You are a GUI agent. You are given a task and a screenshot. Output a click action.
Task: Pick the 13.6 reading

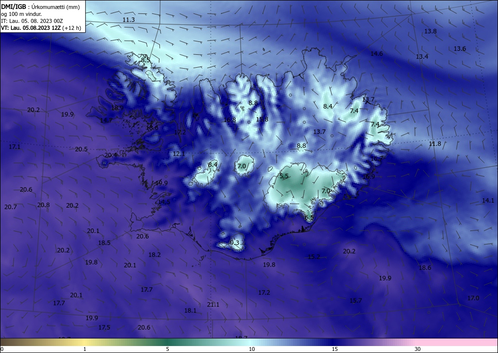pyautogui.click(x=460, y=49)
